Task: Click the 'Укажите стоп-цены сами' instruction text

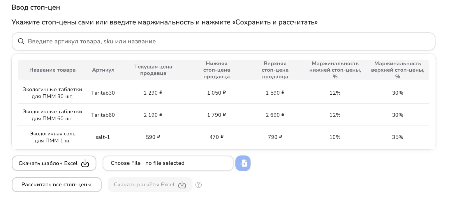Action: tap(165, 22)
